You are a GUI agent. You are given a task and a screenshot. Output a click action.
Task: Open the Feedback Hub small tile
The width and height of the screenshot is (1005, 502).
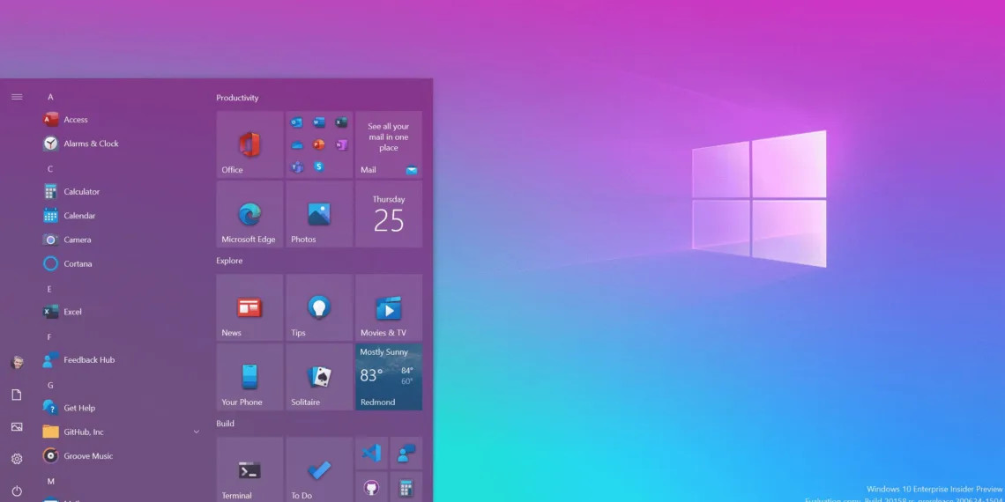pos(406,454)
